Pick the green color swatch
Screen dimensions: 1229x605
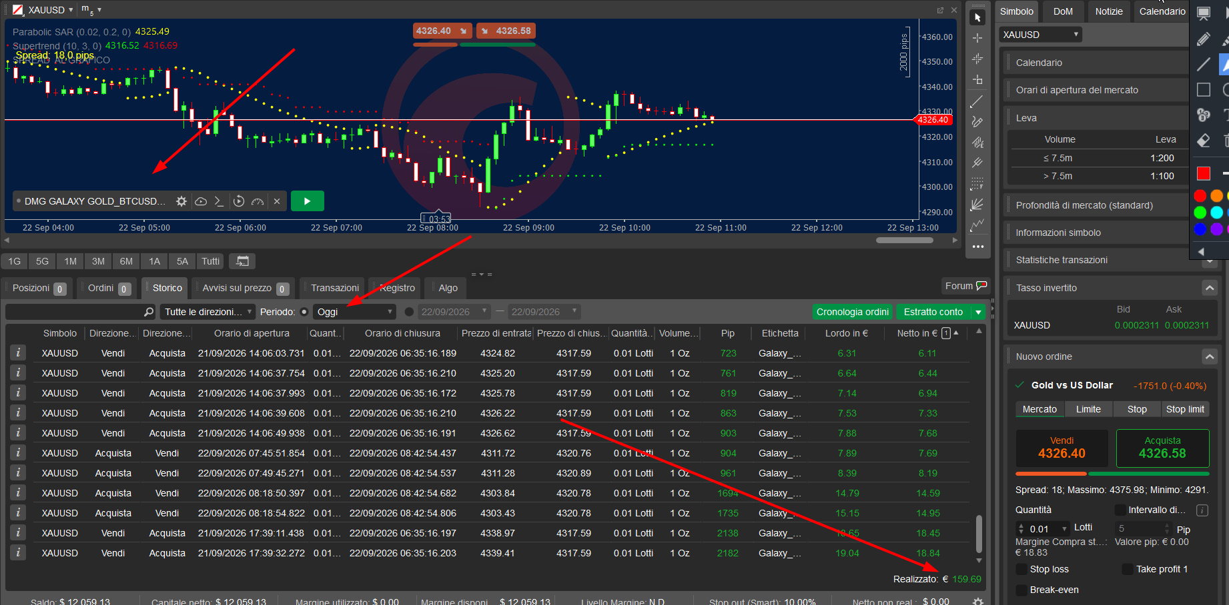point(1200,213)
